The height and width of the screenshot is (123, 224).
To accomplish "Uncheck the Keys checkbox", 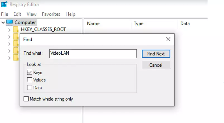I will click(30, 73).
